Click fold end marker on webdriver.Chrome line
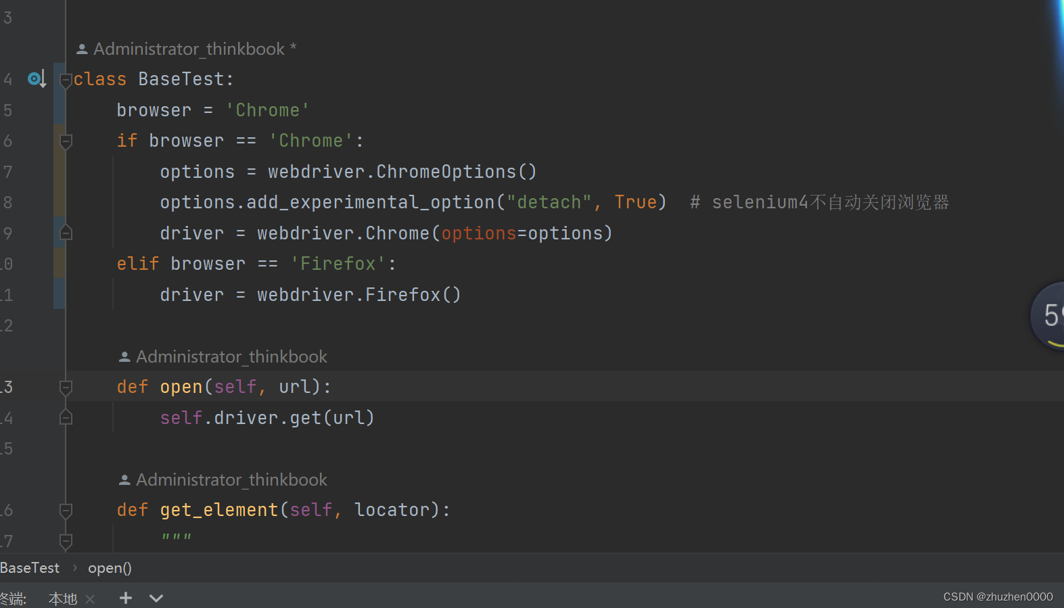This screenshot has width=1064, height=608. tap(66, 233)
